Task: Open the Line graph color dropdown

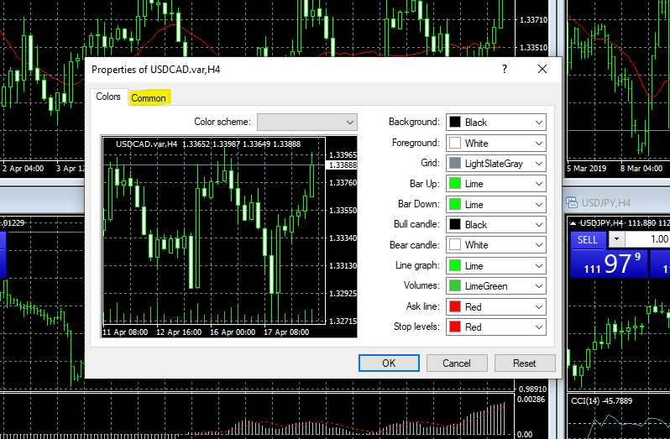Action: [x=495, y=265]
